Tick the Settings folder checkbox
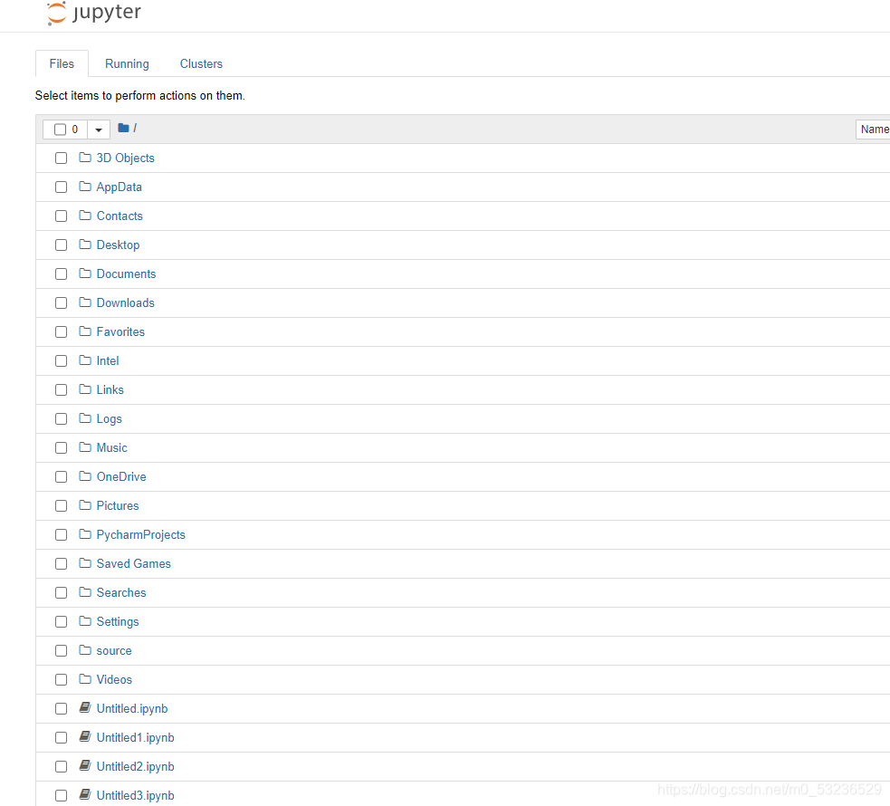 click(62, 621)
